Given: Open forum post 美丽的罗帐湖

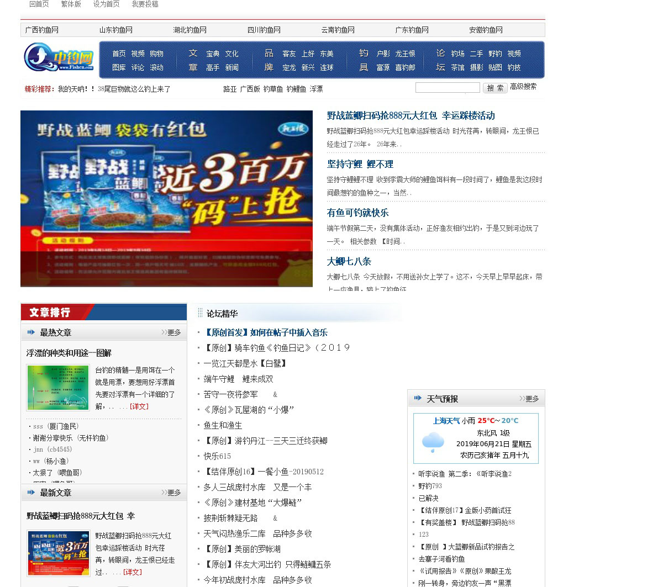Looking at the screenshot, I should (242, 549).
